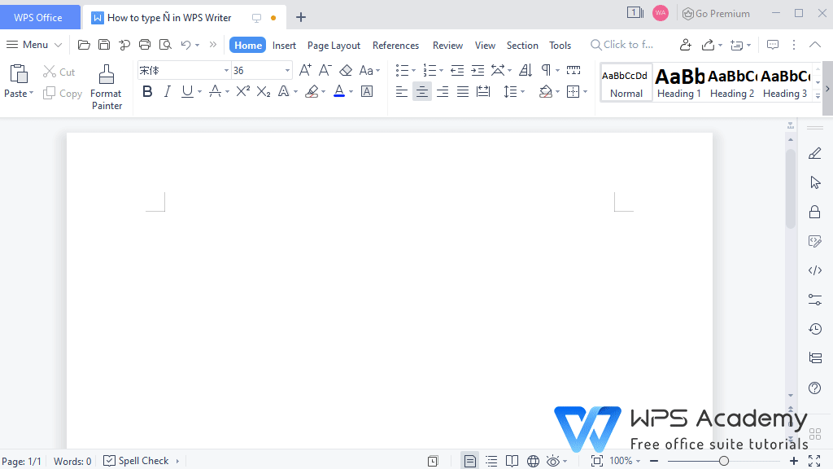Open the View tab
The image size is (833, 469).
(485, 46)
